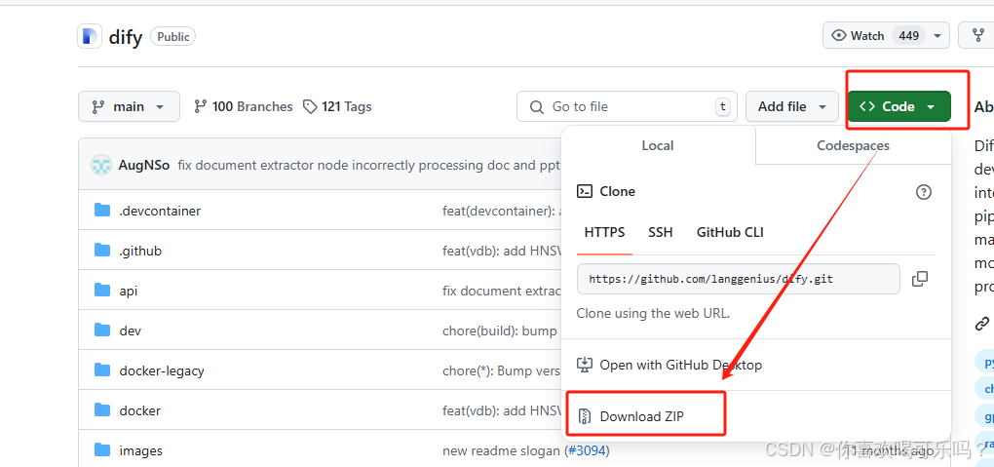Viewport: 994px width, 467px height.
Task: Click AugNSo's avatar image
Action: coord(101,165)
